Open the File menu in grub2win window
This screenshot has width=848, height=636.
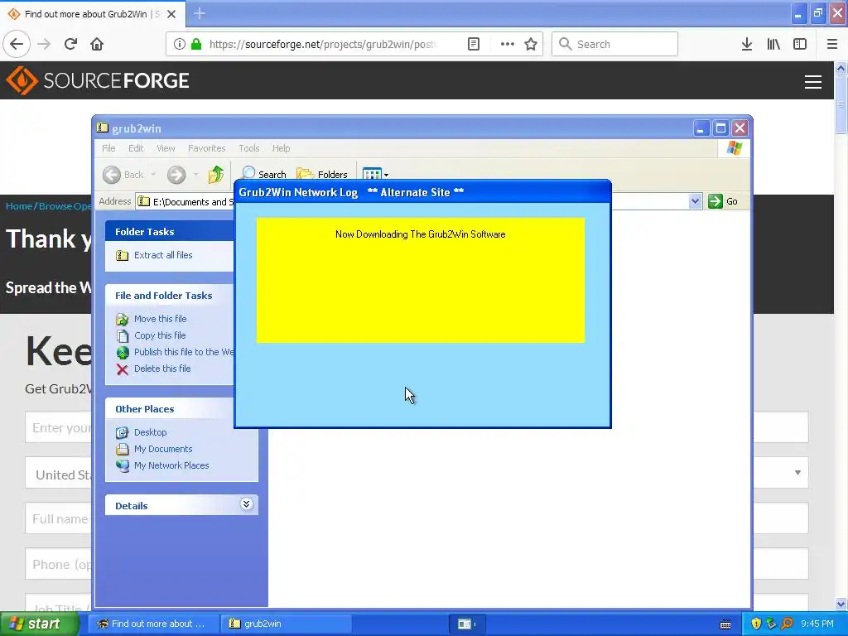pyautogui.click(x=108, y=148)
